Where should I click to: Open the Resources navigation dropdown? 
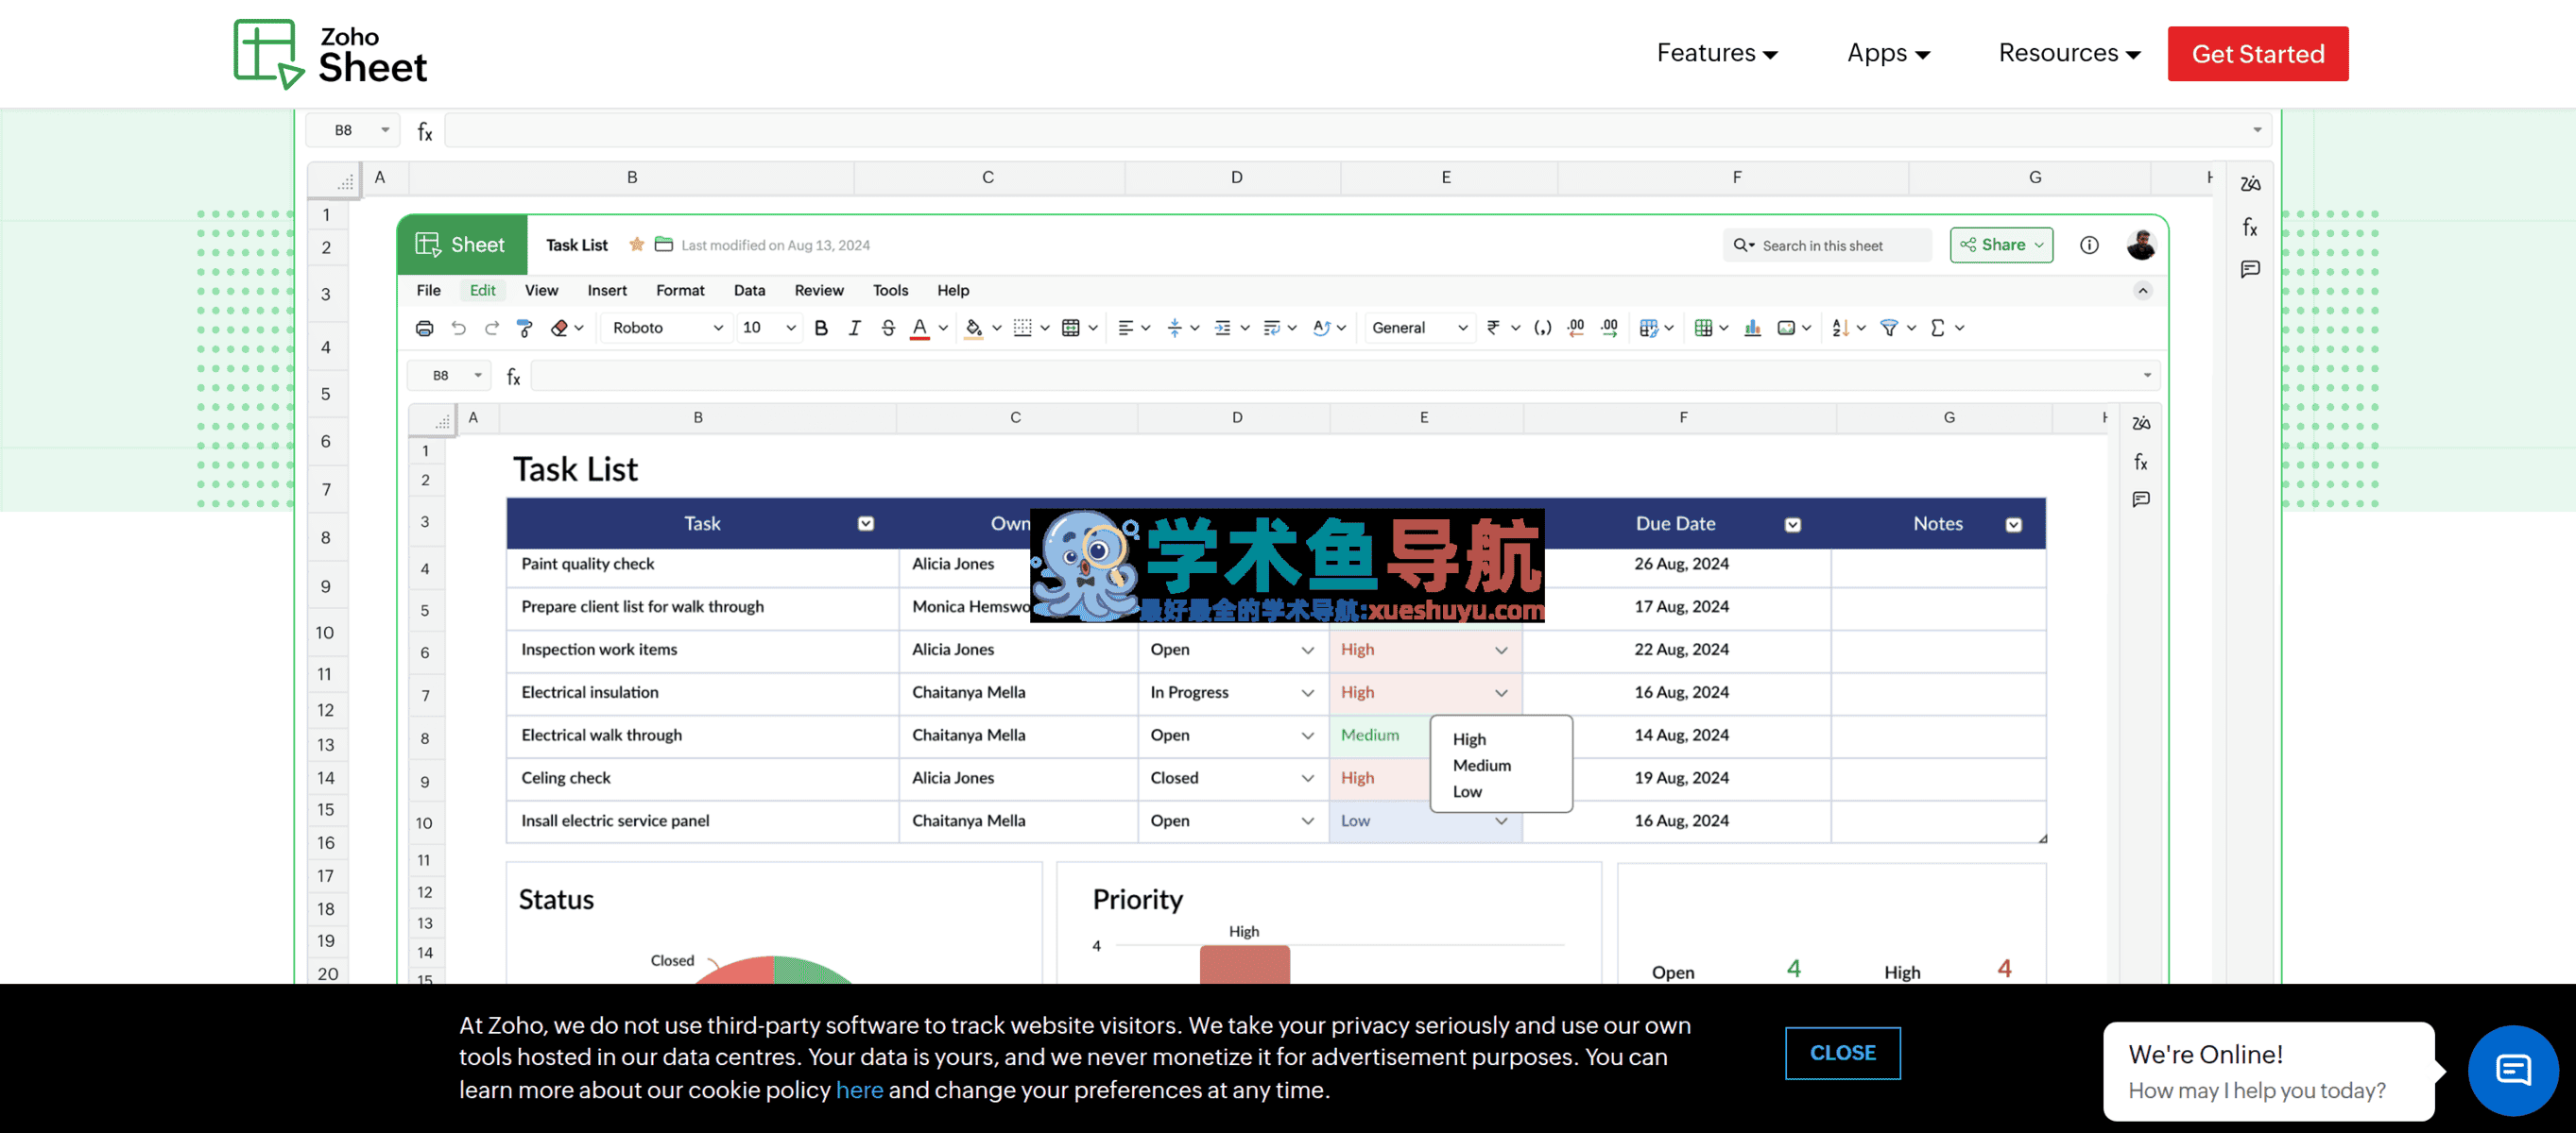pyautogui.click(x=2069, y=53)
